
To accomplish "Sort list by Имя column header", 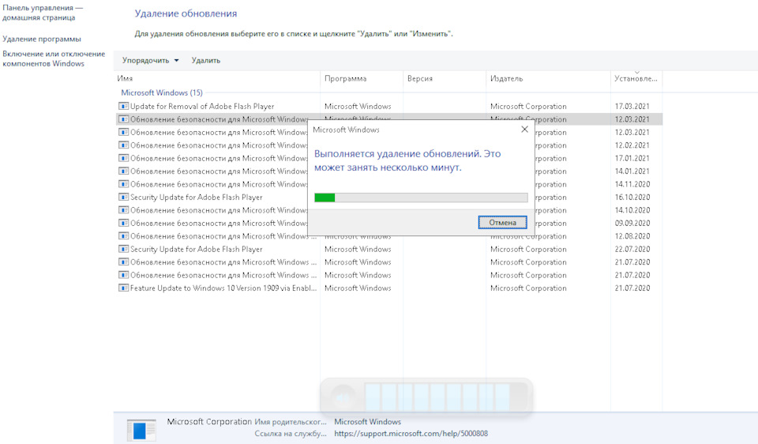I will [x=125, y=79].
